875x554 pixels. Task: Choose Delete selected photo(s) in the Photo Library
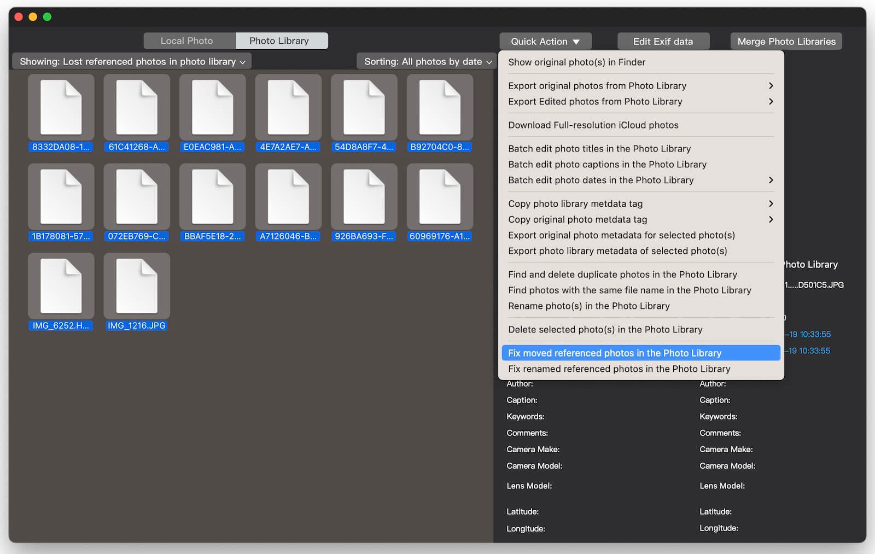click(x=641, y=330)
